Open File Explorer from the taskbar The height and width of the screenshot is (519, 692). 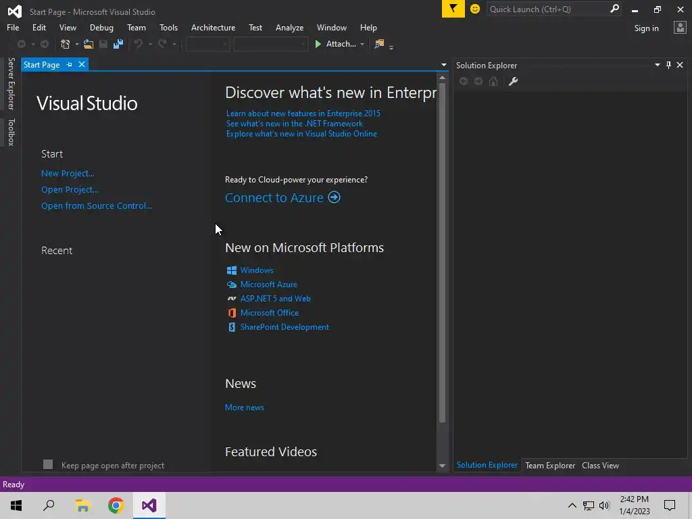(82, 505)
